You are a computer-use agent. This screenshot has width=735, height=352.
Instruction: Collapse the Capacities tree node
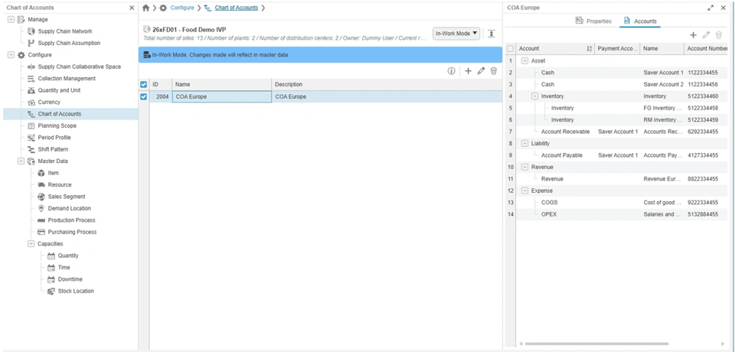31,244
